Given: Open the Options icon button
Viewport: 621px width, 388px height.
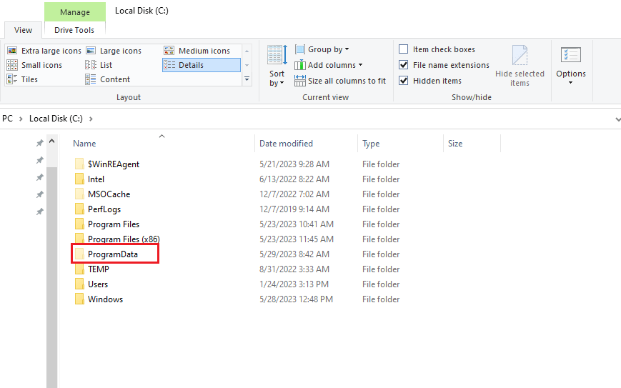Looking at the screenshot, I should (570, 56).
